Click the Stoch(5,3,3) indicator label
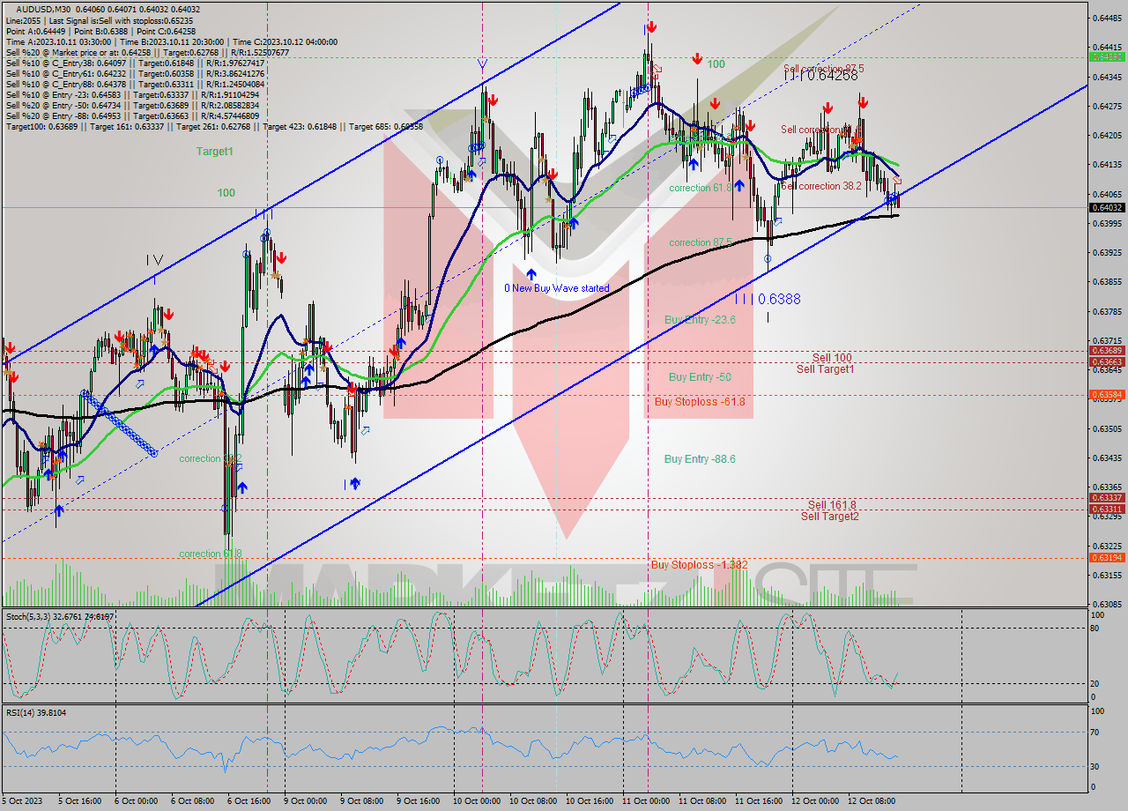 click(59, 617)
